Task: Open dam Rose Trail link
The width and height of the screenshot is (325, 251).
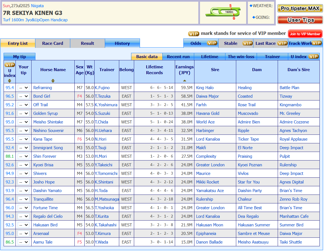Action: coord(247,105)
